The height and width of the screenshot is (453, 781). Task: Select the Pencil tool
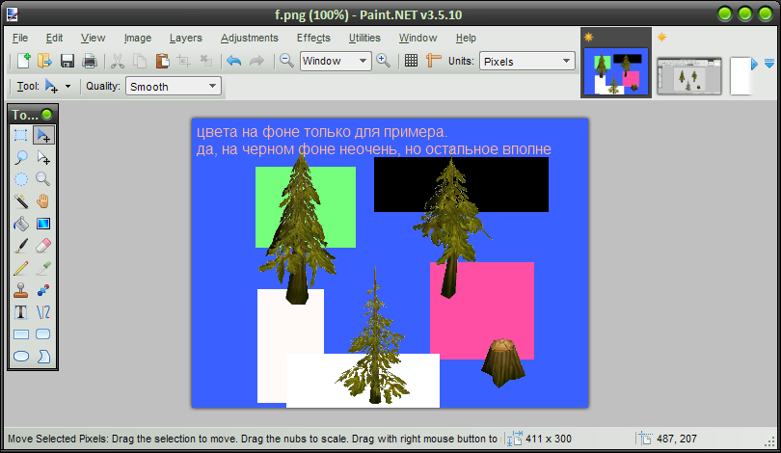(x=21, y=268)
